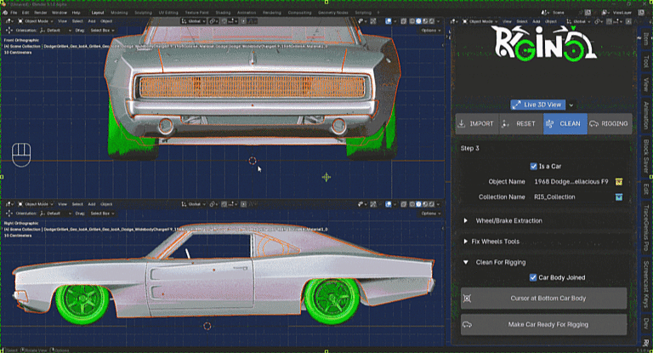Select material preview shading in front viewport
This screenshot has height=353, width=653.
(x=425, y=20)
